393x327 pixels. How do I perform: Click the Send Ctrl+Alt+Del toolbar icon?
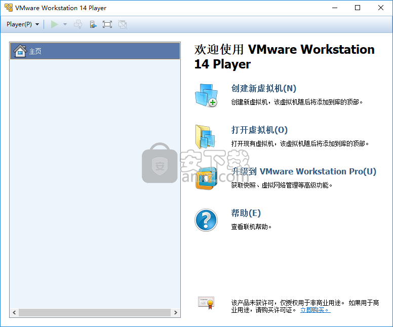tap(78, 24)
